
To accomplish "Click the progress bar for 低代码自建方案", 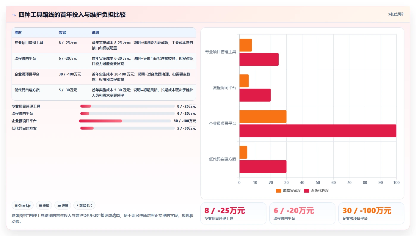I will 128,128.
